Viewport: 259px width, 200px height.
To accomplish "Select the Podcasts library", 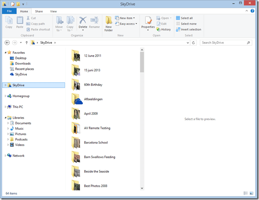I will click(19, 139).
